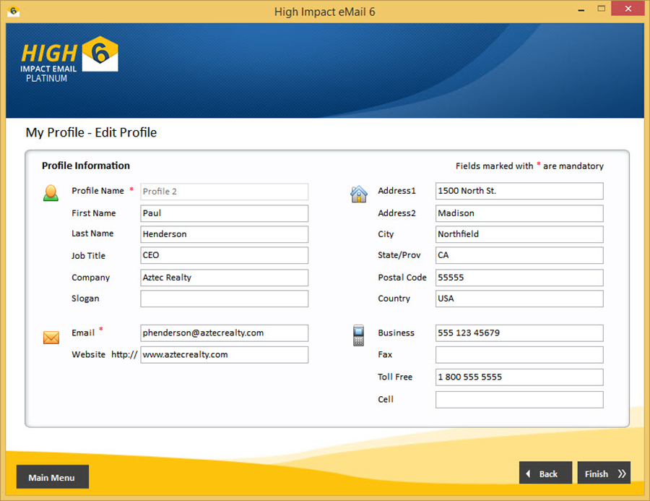Edit the City field Northfield
Image resolution: width=650 pixels, height=501 pixels.
click(x=519, y=234)
